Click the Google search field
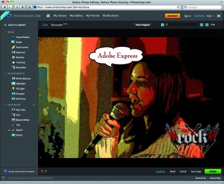The width and height of the screenshot is (224, 184). (x=202, y=7)
